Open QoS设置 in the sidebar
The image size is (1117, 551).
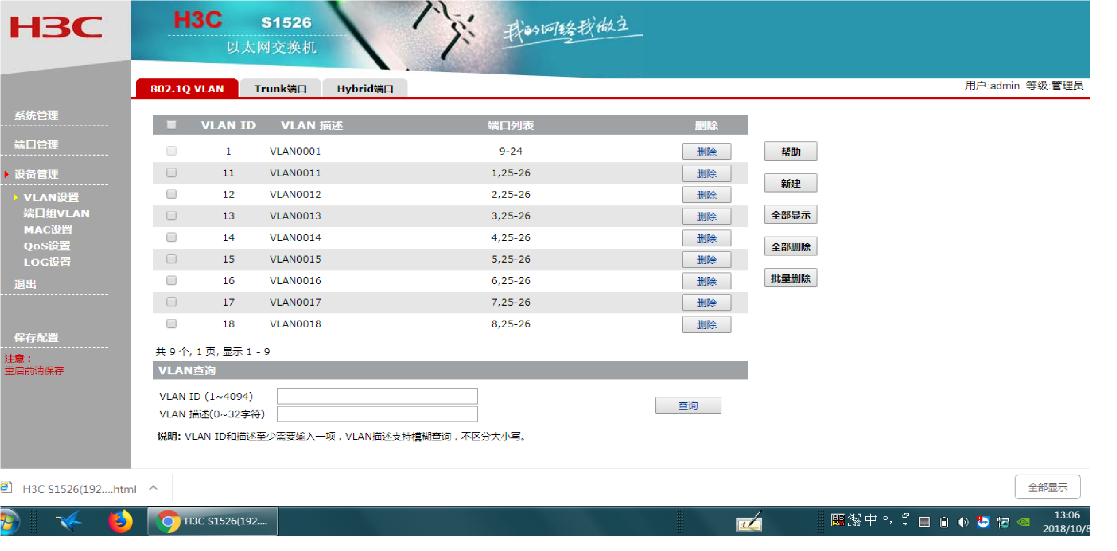[47, 246]
